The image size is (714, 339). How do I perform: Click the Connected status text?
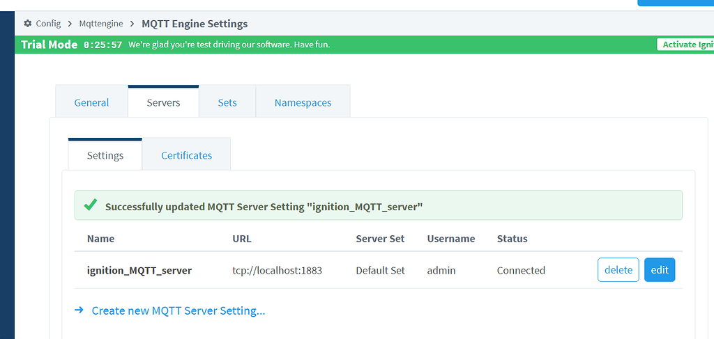(x=521, y=270)
